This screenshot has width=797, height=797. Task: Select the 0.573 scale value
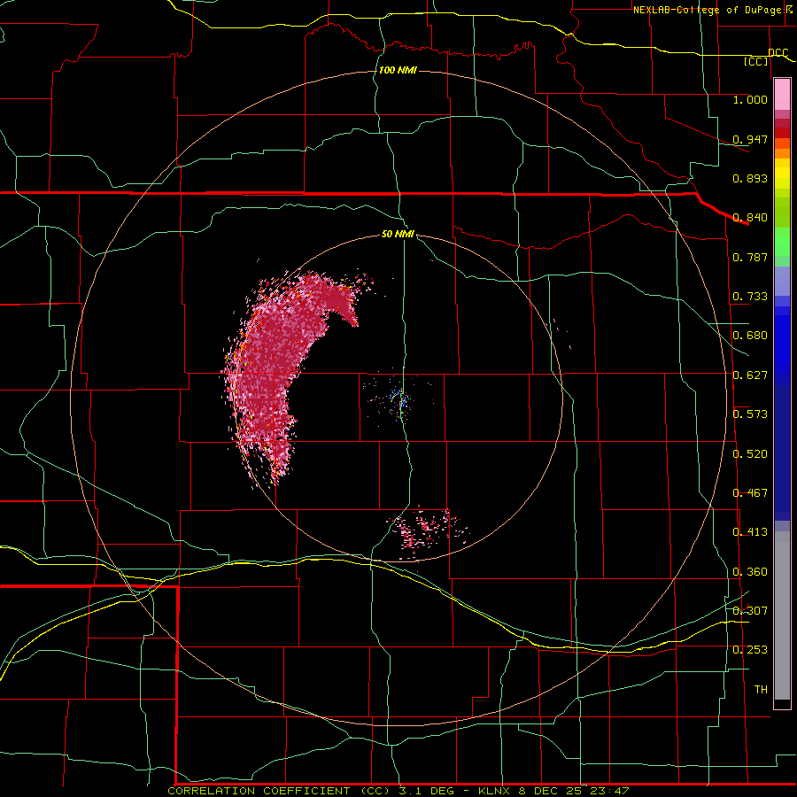(750, 414)
